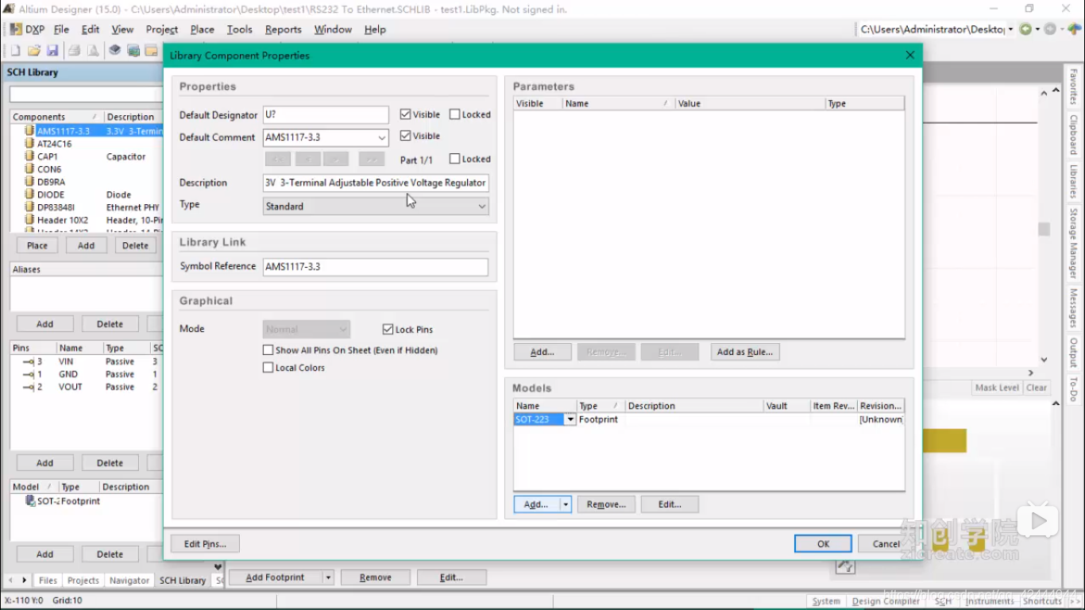The height and width of the screenshot is (610, 1085).
Task: Open the SOT-223 model name dropdown
Action: pos(570,419)
